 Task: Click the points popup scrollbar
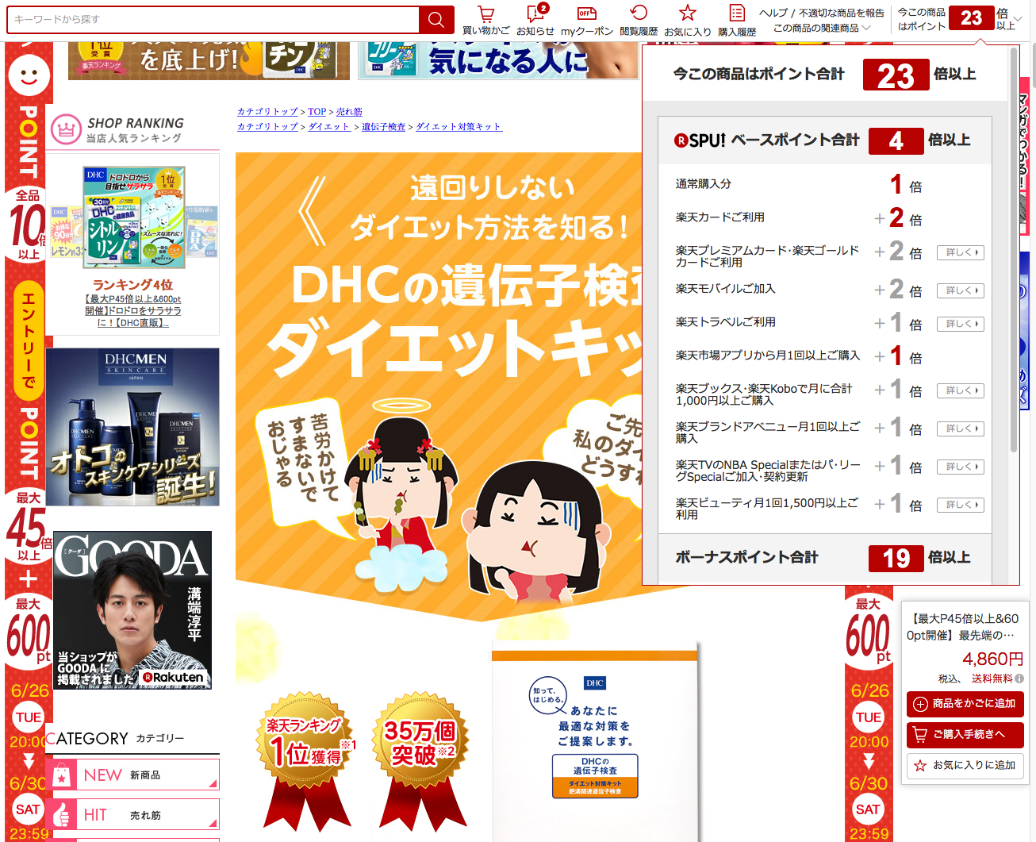click(1014, 250)
